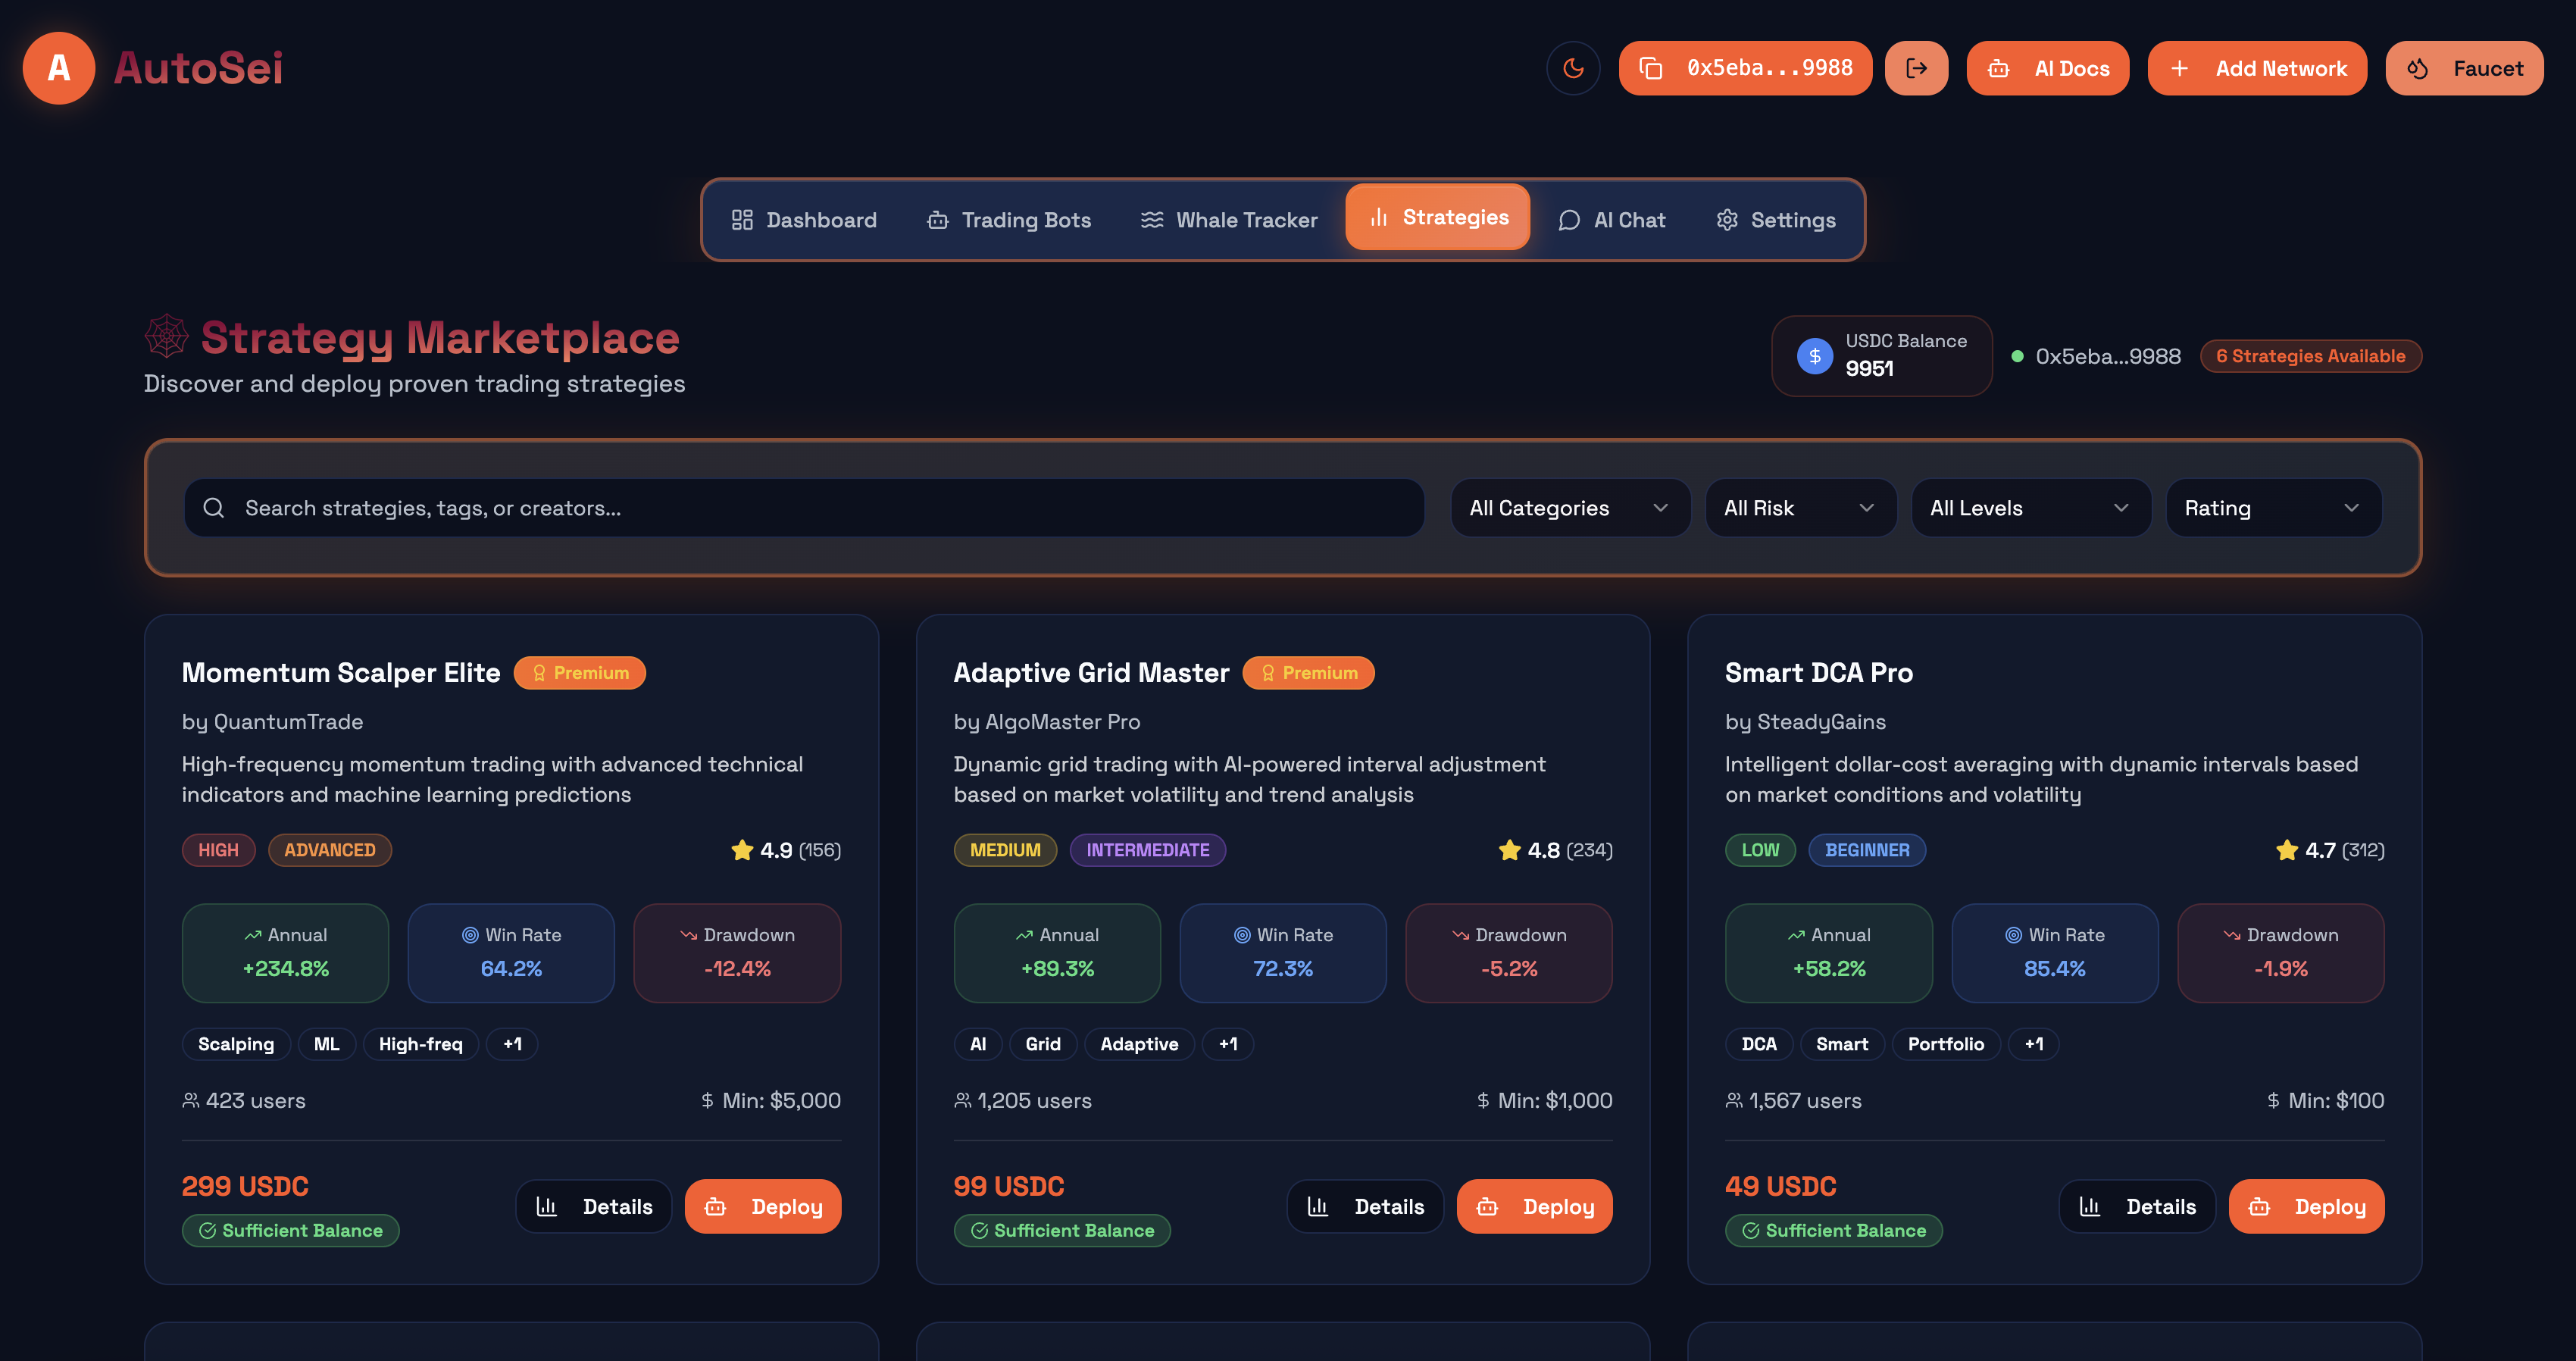The width and height of the screenshot is (2576, 1361).
Task: Expand the All Categories dropdown
Action: click(x=1568, y=508)
